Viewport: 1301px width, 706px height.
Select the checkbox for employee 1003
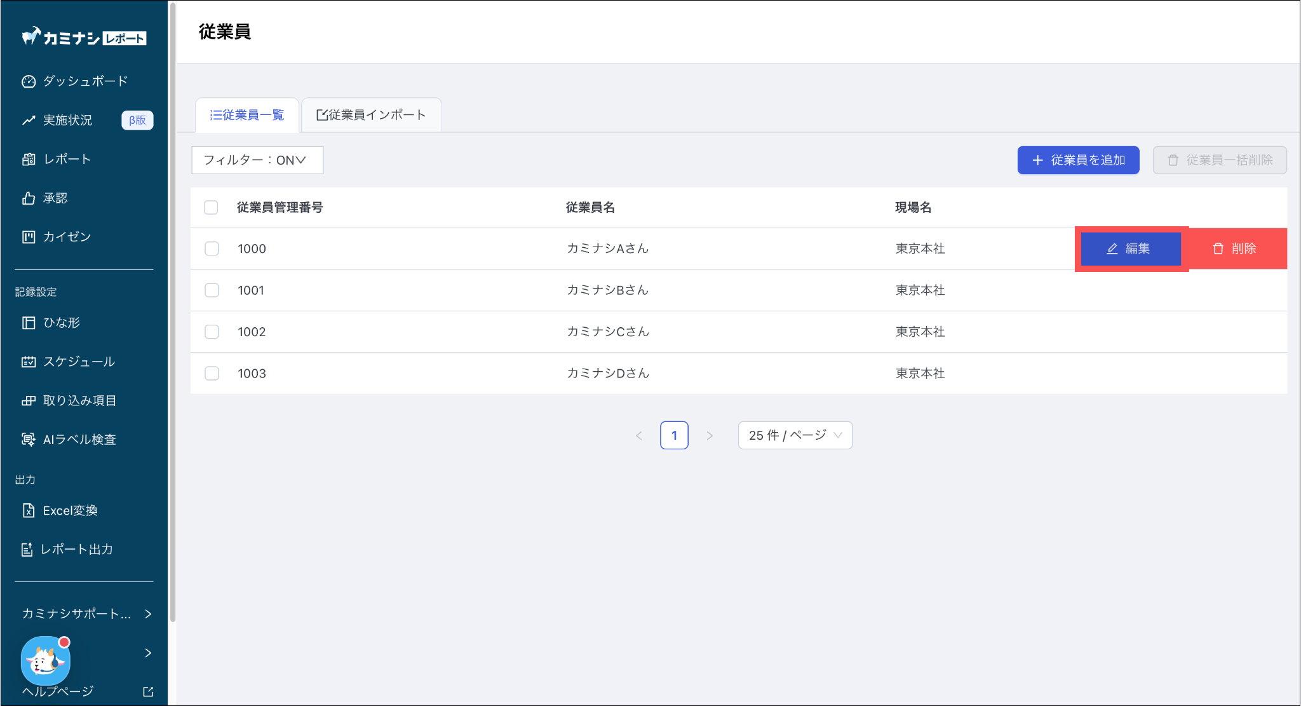pos(212,374)
